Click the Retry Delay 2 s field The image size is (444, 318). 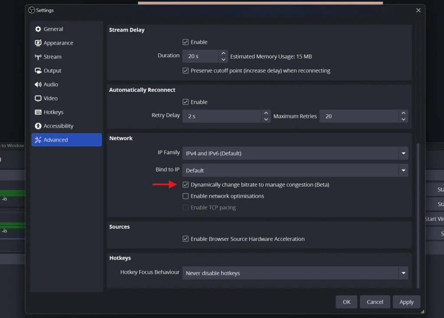tap(222, 116)
